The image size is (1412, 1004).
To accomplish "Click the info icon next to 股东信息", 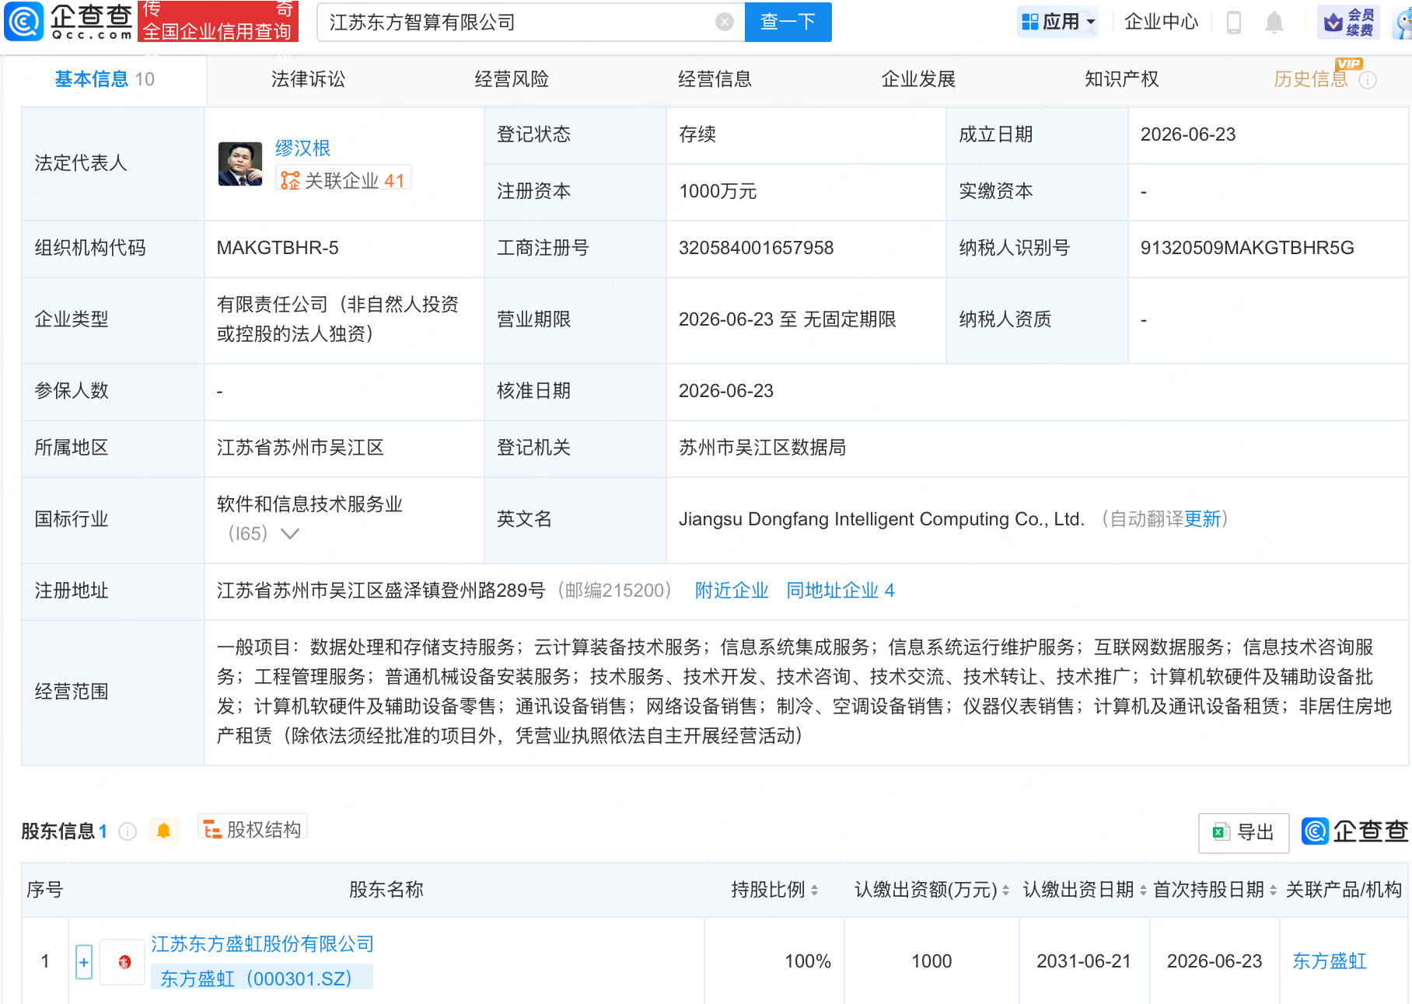I will [x=128, y=831].
